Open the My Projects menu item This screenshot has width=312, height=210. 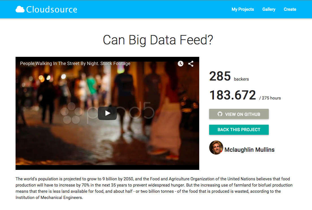tap(242, 9)
